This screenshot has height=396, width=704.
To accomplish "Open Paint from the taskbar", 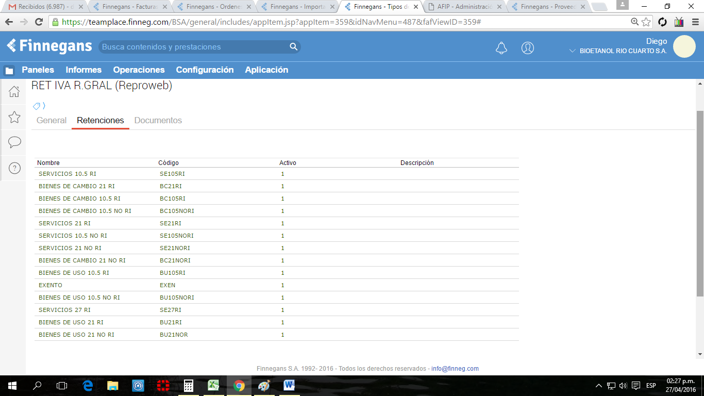I will 264,385.
